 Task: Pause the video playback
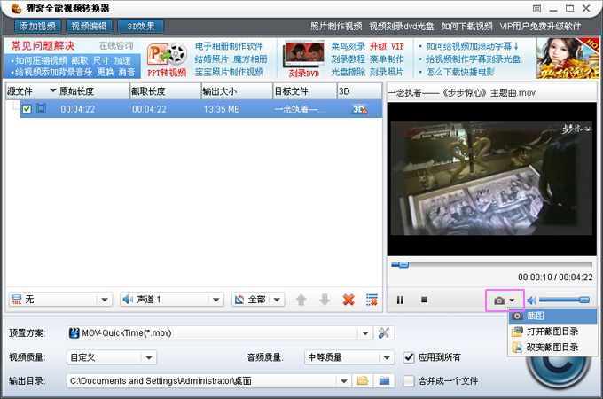click(x=400, y=300)
